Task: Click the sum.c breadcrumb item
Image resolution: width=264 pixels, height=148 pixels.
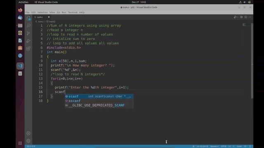Action: [40, 22]
